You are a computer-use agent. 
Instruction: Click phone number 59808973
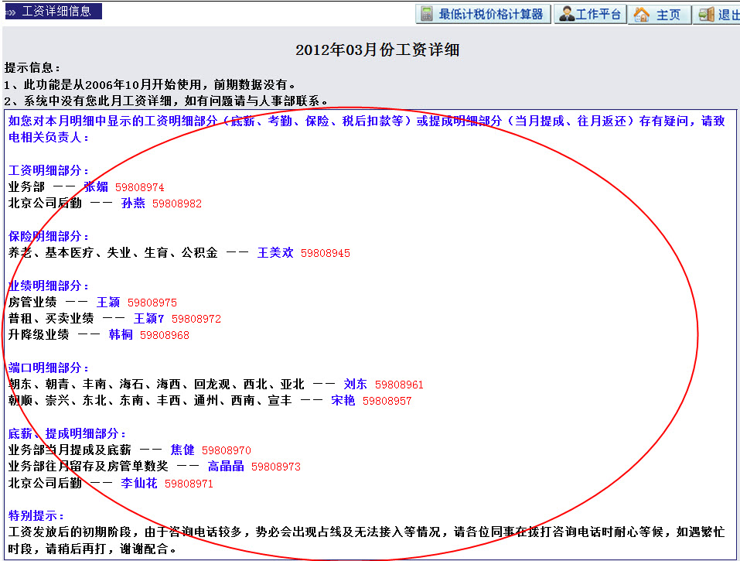click(276, 467)
